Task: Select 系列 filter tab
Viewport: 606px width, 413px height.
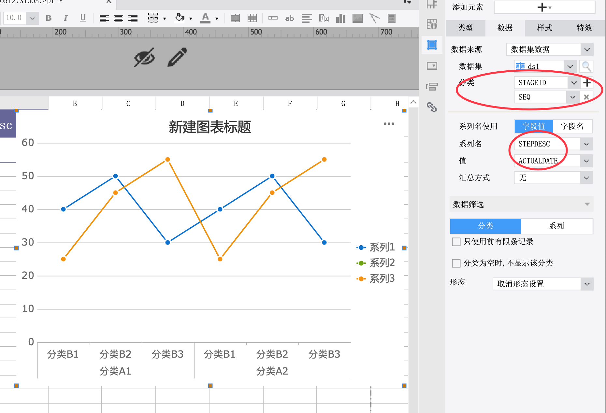Action: pos(556,226)
